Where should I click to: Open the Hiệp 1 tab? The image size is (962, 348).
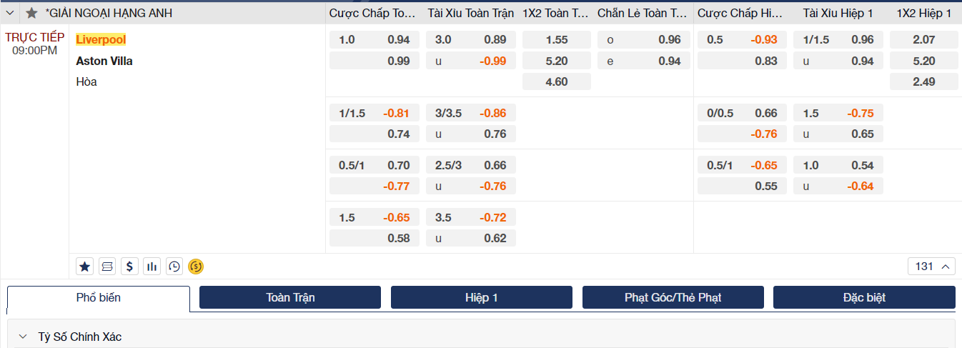(x=482, y=297)
